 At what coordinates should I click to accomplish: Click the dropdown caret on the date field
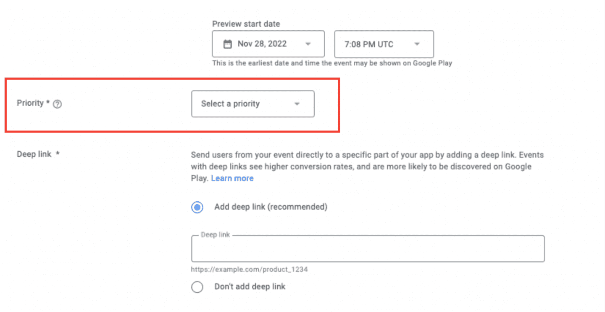point(308,44)
